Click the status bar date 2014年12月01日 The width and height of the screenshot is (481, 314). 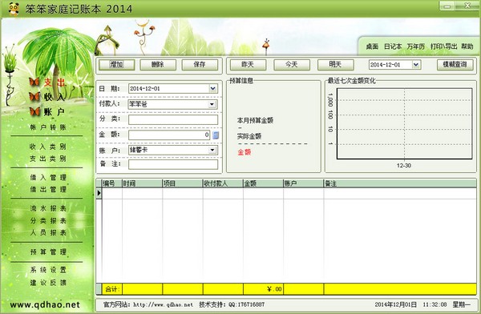tap(395, 305)
